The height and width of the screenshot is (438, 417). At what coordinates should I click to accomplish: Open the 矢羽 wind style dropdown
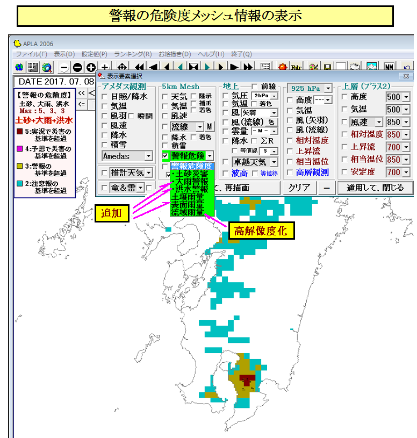[x=274, y=112]
